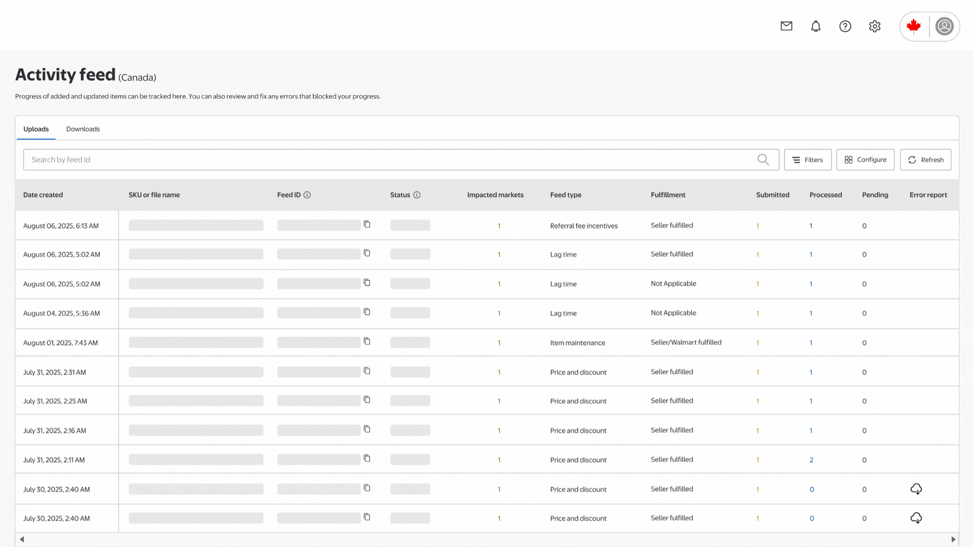The height and width of the screenshot is (547, 973).
Task: Refresh the activity feed
Action: [x=925, y=160]
